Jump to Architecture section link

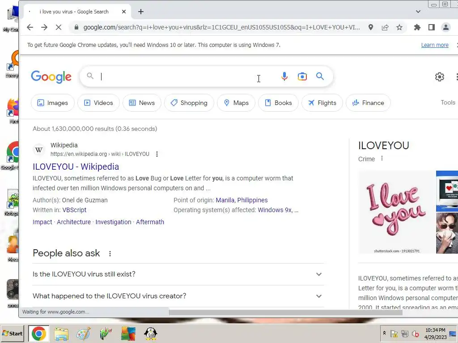[74, 222]
